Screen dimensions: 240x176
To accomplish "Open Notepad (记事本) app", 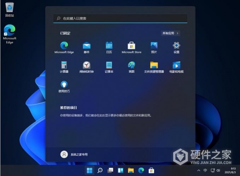I will pyautogui.click(x=109, y=67).
